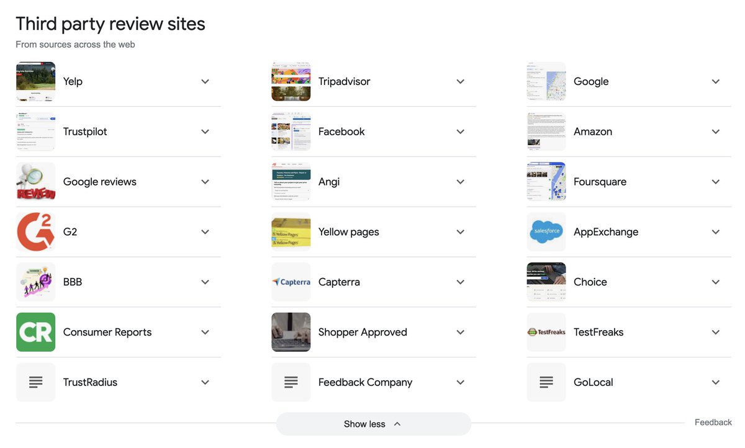Collapse list with Show less button
Screen dimensions: 745x448
pyautogui.click(x=374, y=424)
